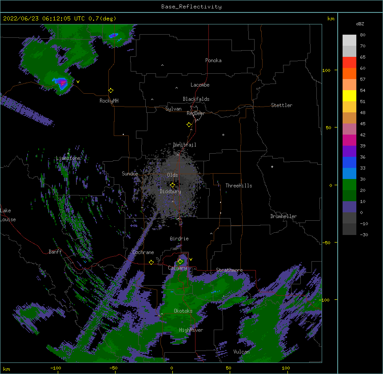Image resolution: width=383 pixels, height=374 pixels.
Task: Click the Innisfail town label
Action: (184, 145)
